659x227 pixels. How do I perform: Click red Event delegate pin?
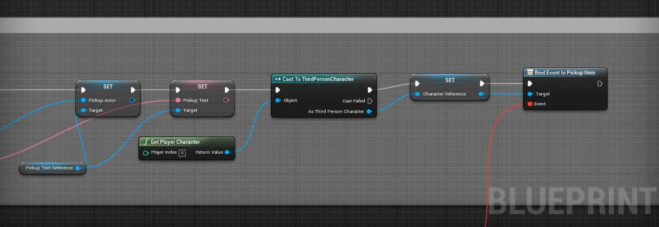[x=530, y=104]
